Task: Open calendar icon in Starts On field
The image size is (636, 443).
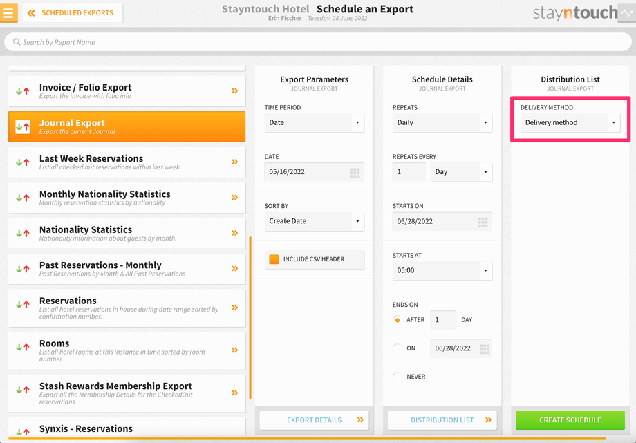Action: click(x=483, y=222)
